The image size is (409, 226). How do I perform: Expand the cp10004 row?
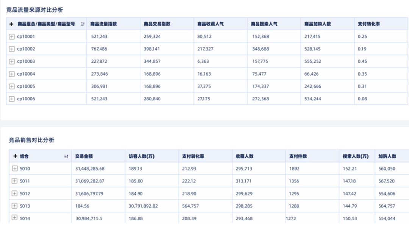(x=12, y=74)
